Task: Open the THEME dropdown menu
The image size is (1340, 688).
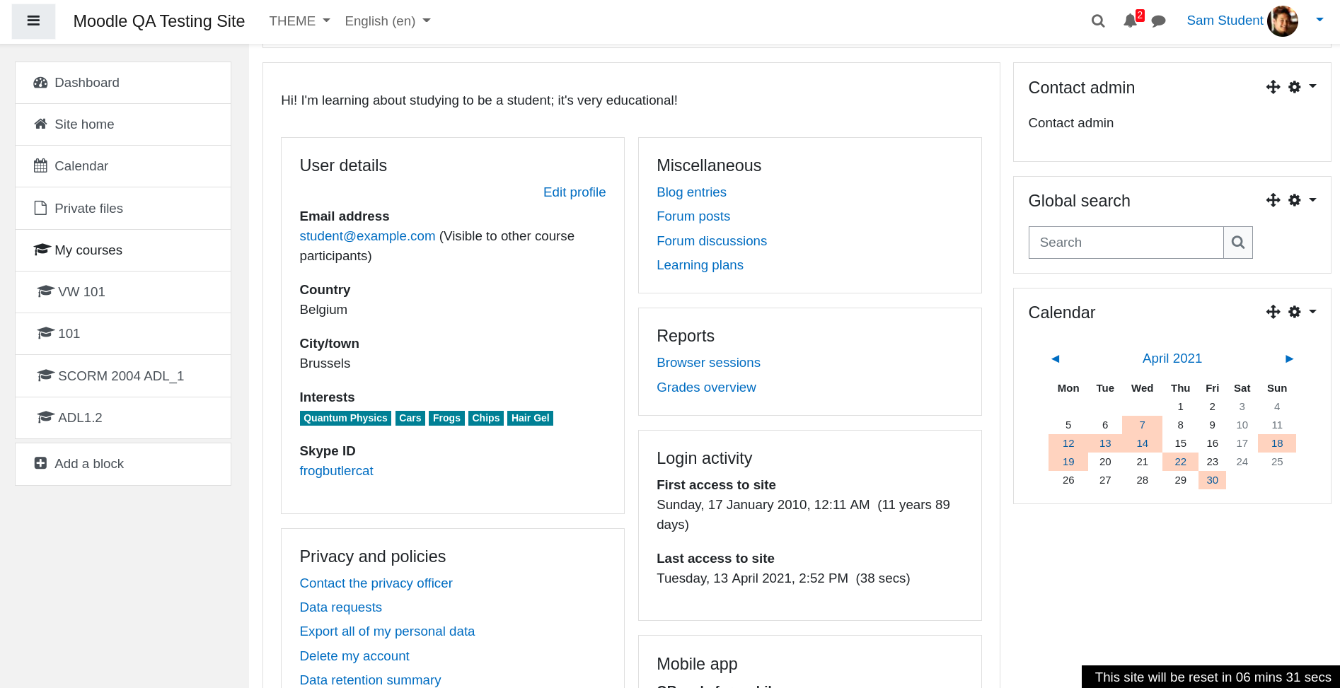Action: 299,21
